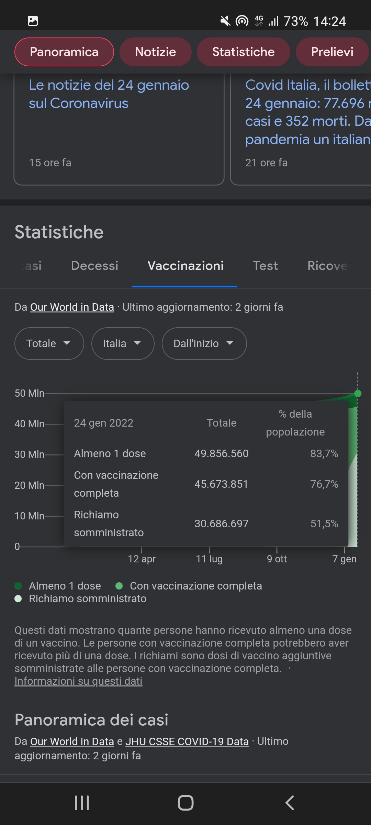The image size is (371, 825).
Task: Open the Notizie chip at top
Action: click(155, 52)
